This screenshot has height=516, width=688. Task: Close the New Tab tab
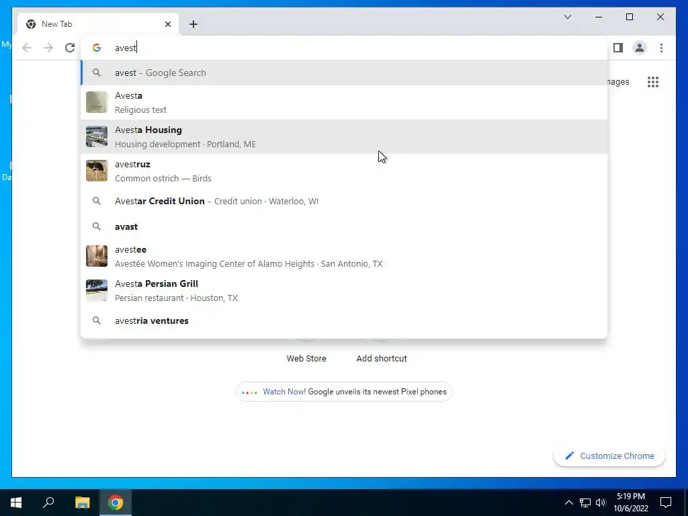167,24
